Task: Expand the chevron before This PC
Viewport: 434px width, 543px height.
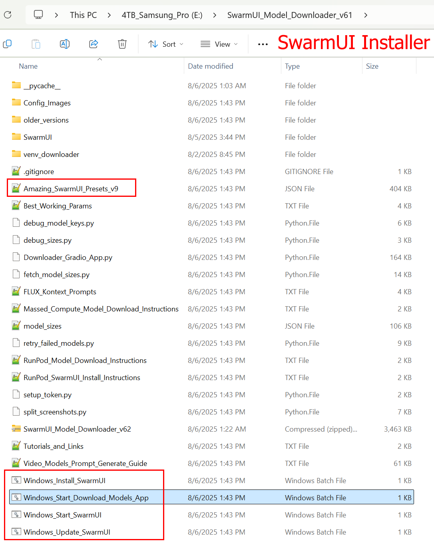Action: point(56,15)
